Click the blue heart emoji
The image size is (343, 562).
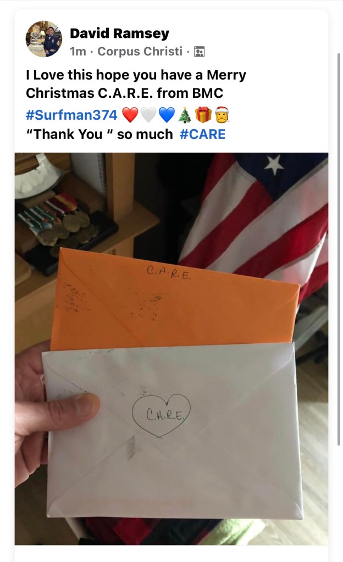(167, 115)
